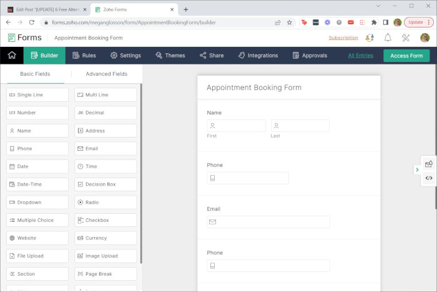This screenshot has width=437, height=292.
Task: Open the Themes tab
Action: (x=170, y=55)
